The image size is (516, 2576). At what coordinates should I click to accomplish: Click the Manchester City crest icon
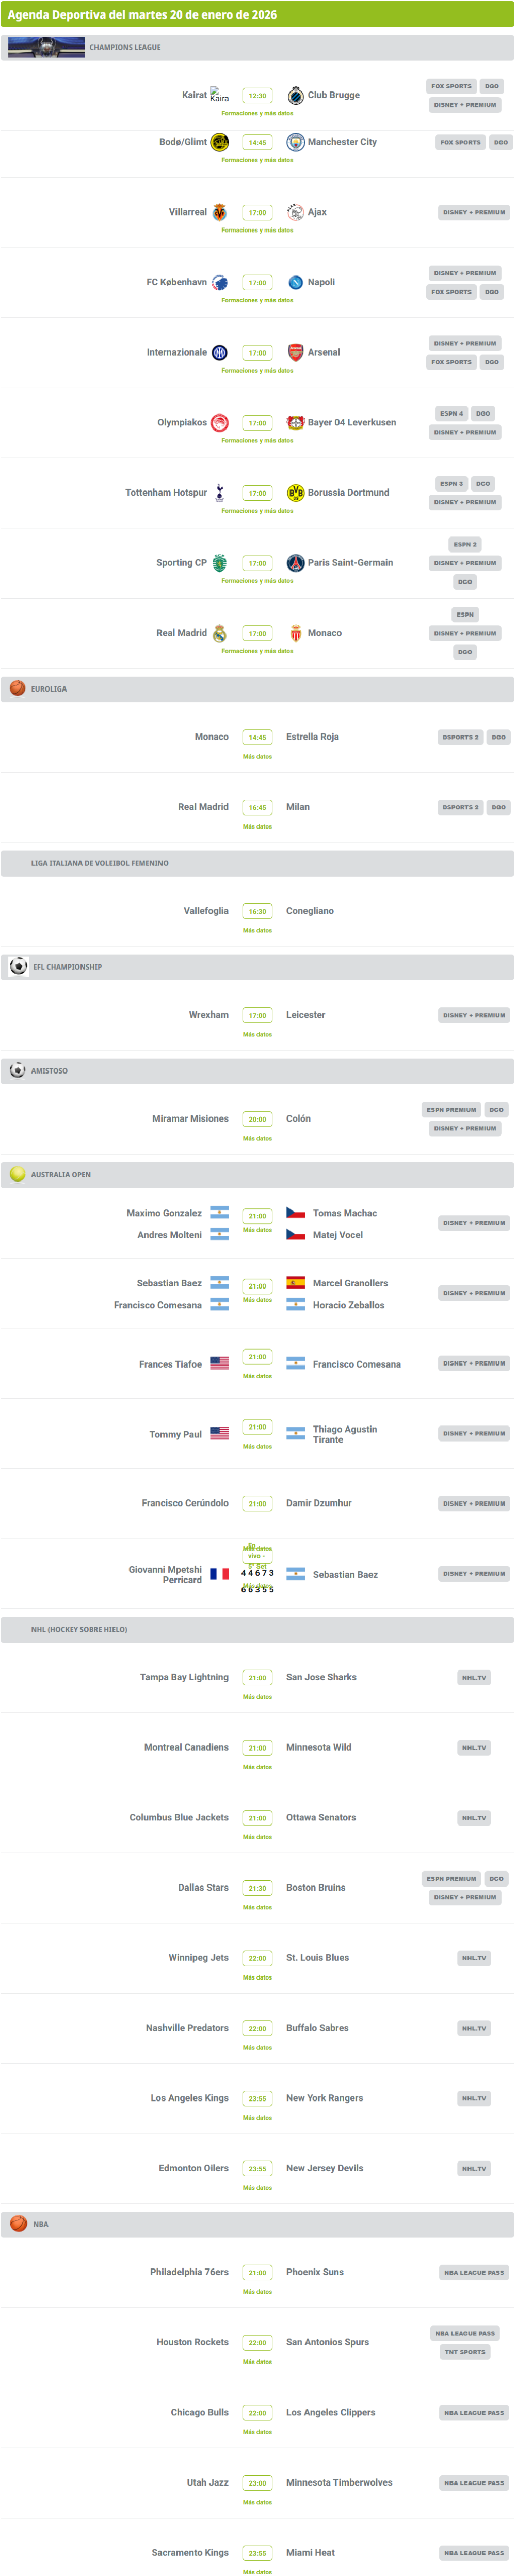296,143
